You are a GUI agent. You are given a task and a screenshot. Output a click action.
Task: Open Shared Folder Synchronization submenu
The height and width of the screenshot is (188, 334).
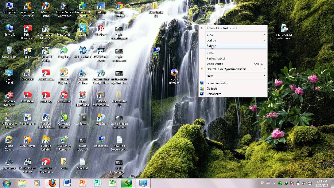coord(233,69)
